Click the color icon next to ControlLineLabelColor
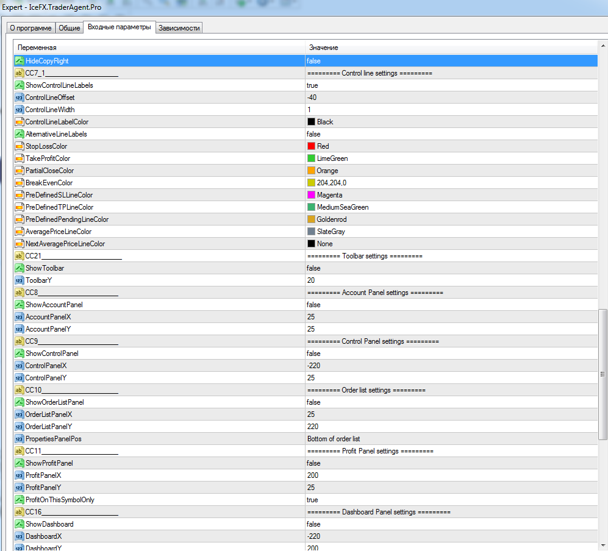The width and height of the screenshot is (608, 551). [19, 122]
